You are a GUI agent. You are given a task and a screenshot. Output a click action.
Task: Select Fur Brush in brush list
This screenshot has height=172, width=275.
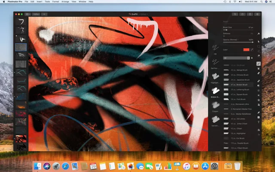(x=238, y=138)
